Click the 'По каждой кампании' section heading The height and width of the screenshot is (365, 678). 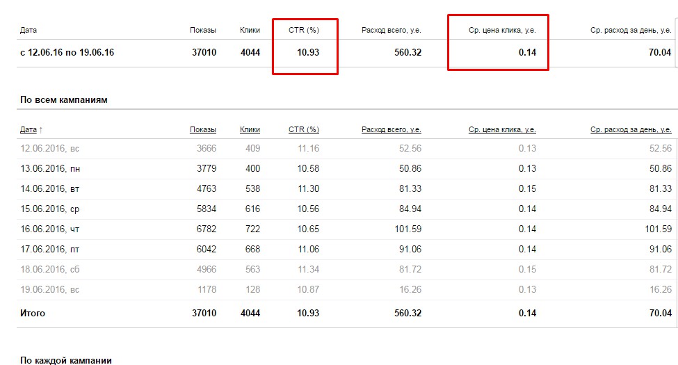66,360
